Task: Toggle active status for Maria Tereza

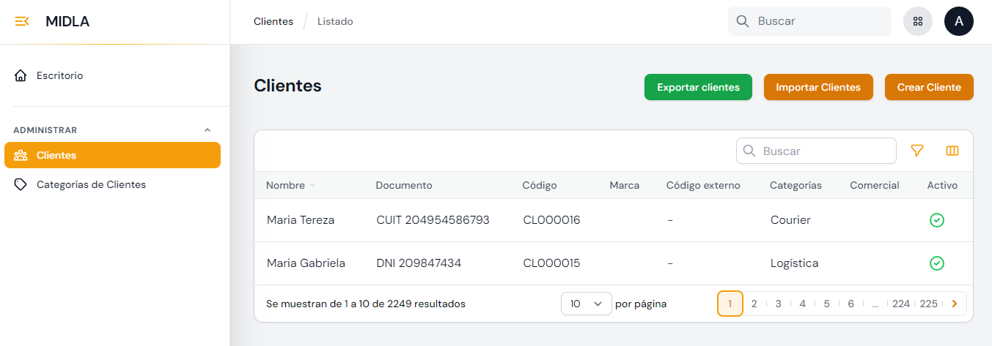Action: coord(936,220)
